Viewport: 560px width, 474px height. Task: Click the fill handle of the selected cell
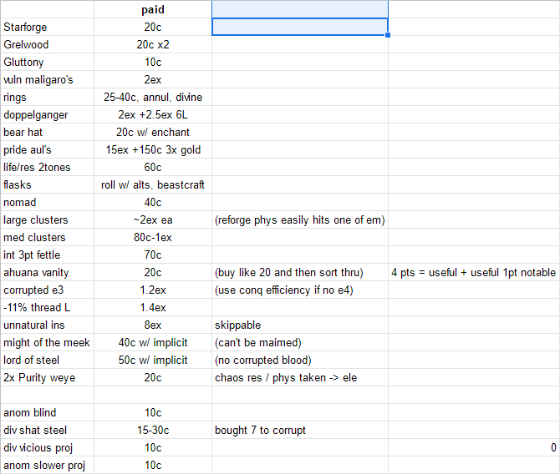coord(388,34)
